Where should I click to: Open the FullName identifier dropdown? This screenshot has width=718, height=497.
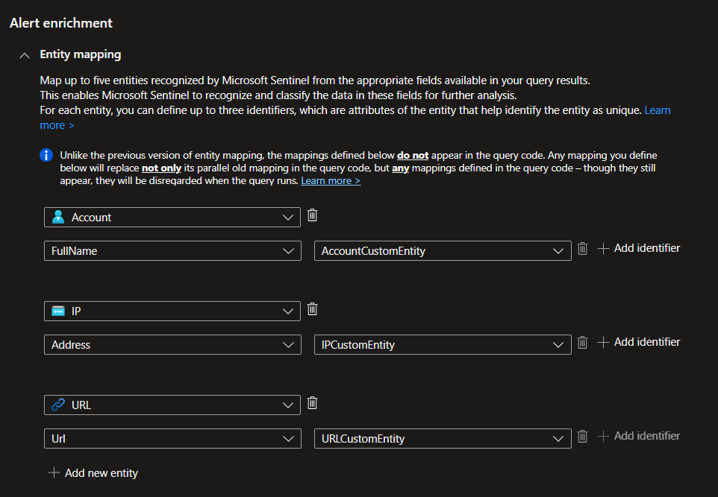[x=172, y=250]
